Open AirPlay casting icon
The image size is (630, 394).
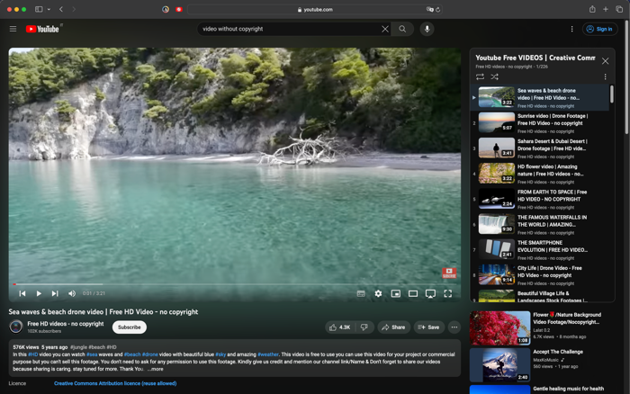[x=430, y=293]
